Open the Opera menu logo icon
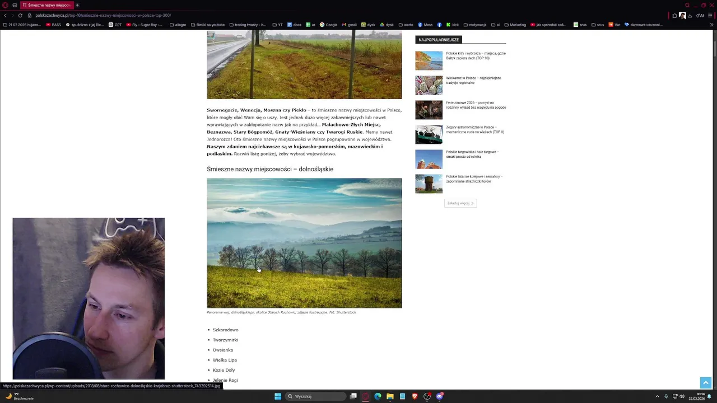The height and width of the screenshot is (403, 717). [5, 5]
